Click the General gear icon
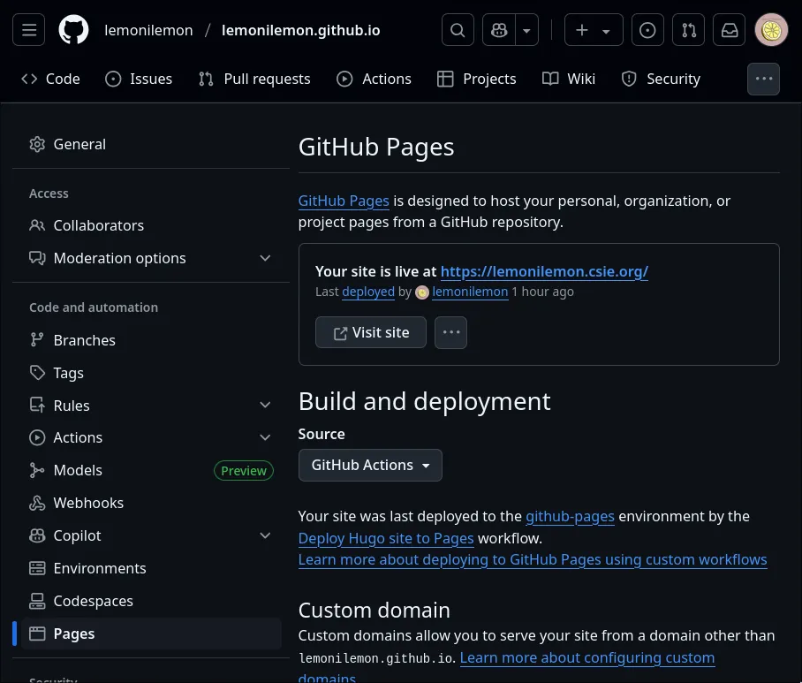 coord(37,144)
